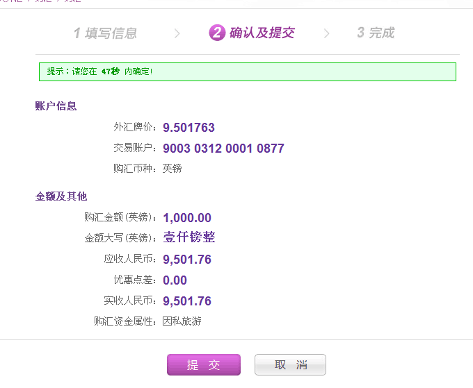Screen dimensions: 473x388
Task: Click the amount in words 壹仟镑整
Action: click(x=189, y=237)
